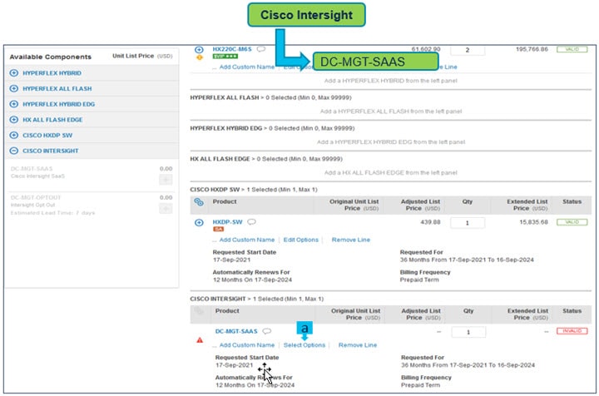This screenshot has width=599, height=396.
Task: Expand HX ALL FLASH EDGE component group
Action: click(x=14, y=120)
